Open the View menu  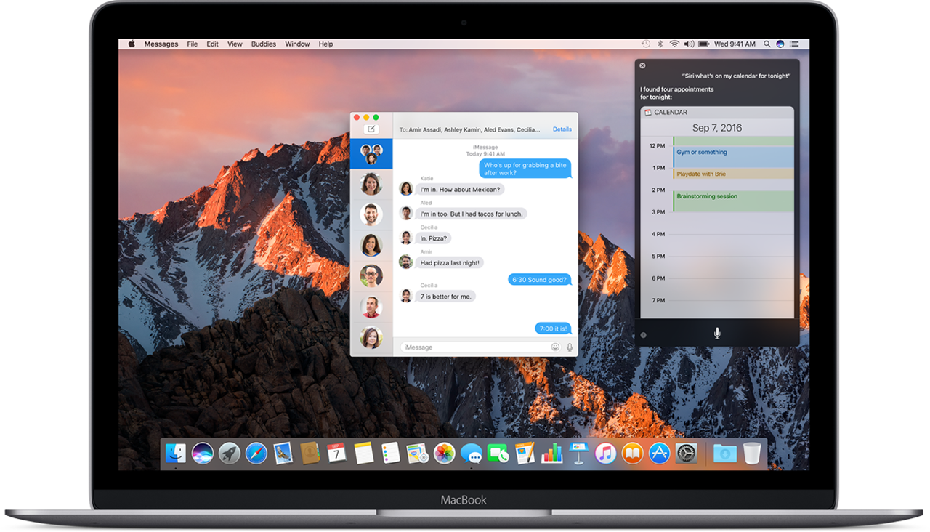[x=235, y=44]
